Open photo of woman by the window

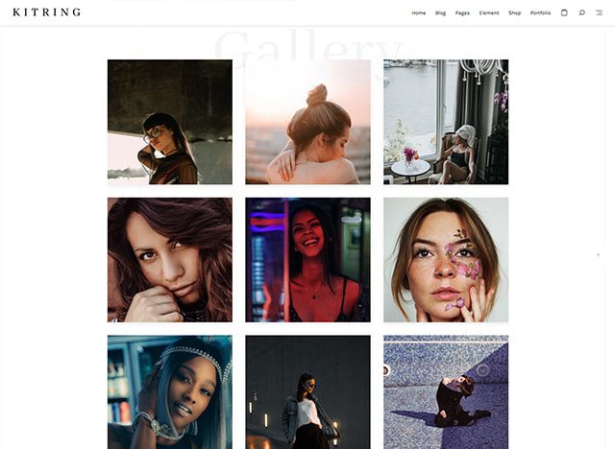(x=446, y=122)
